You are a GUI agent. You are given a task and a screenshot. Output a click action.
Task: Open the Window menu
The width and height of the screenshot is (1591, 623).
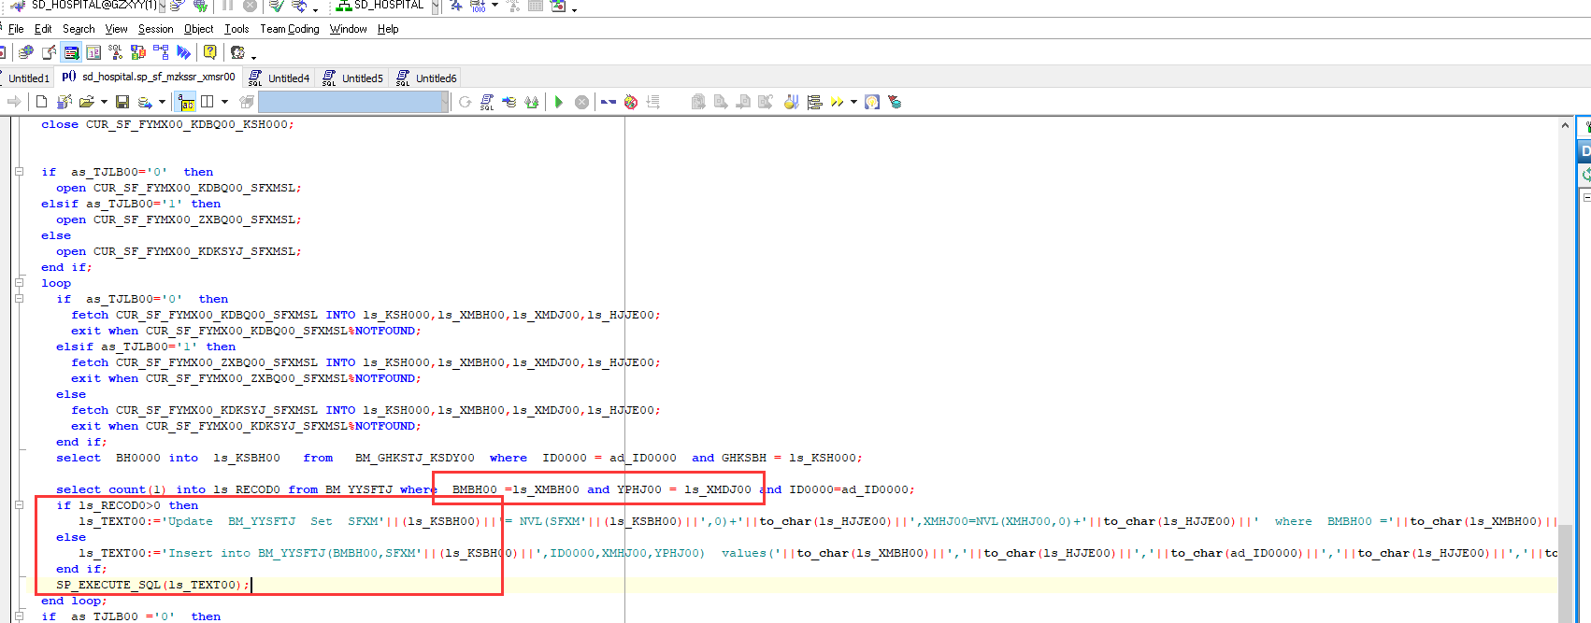[x=348, y=29]
